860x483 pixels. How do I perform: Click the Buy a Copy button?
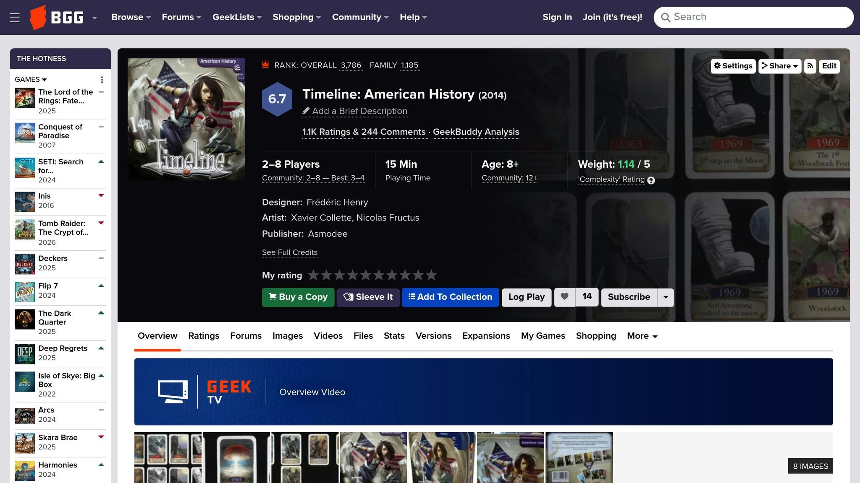(298, 297)
